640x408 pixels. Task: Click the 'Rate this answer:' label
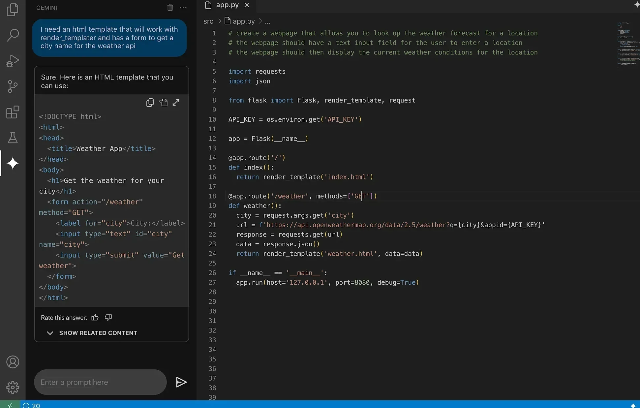coord(64,318)
